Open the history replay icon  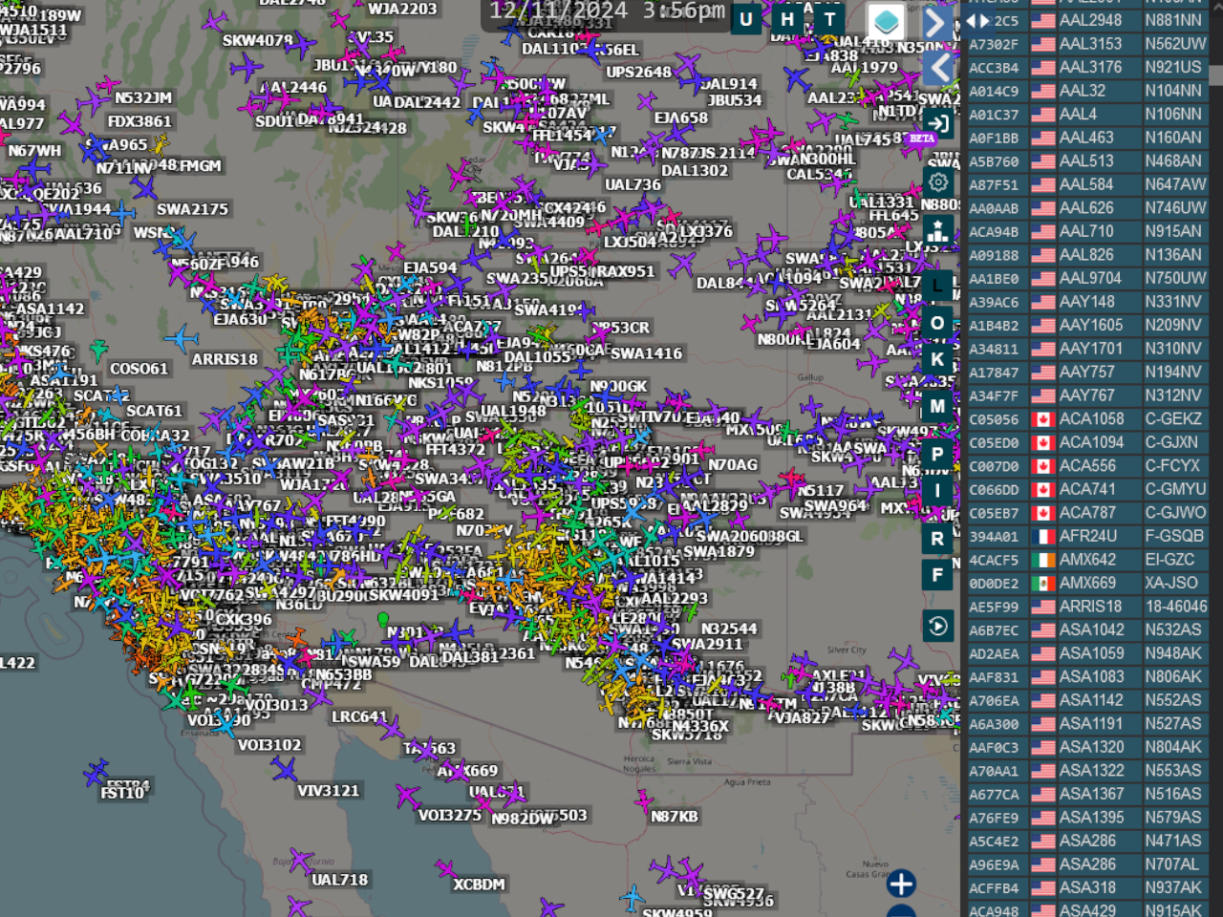click(937, 626)
